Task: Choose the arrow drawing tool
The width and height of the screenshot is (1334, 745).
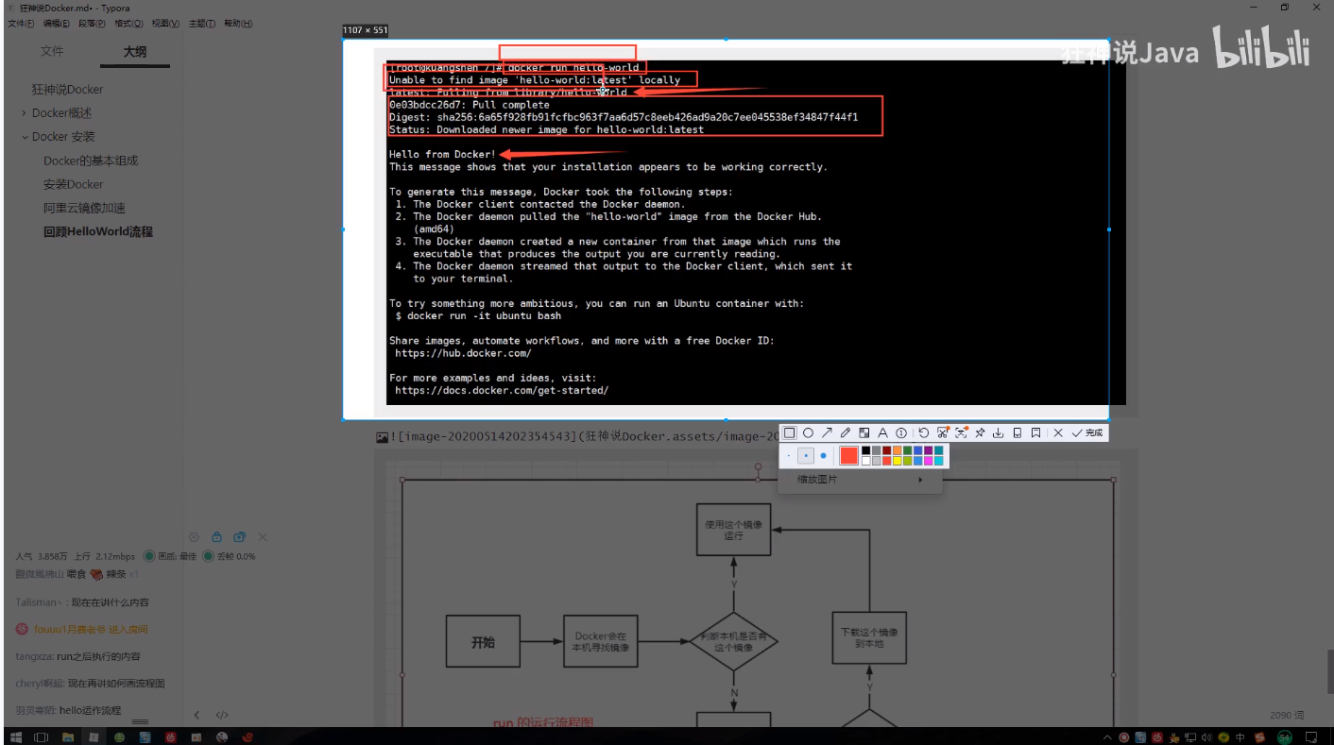Action: pos(827,432)
